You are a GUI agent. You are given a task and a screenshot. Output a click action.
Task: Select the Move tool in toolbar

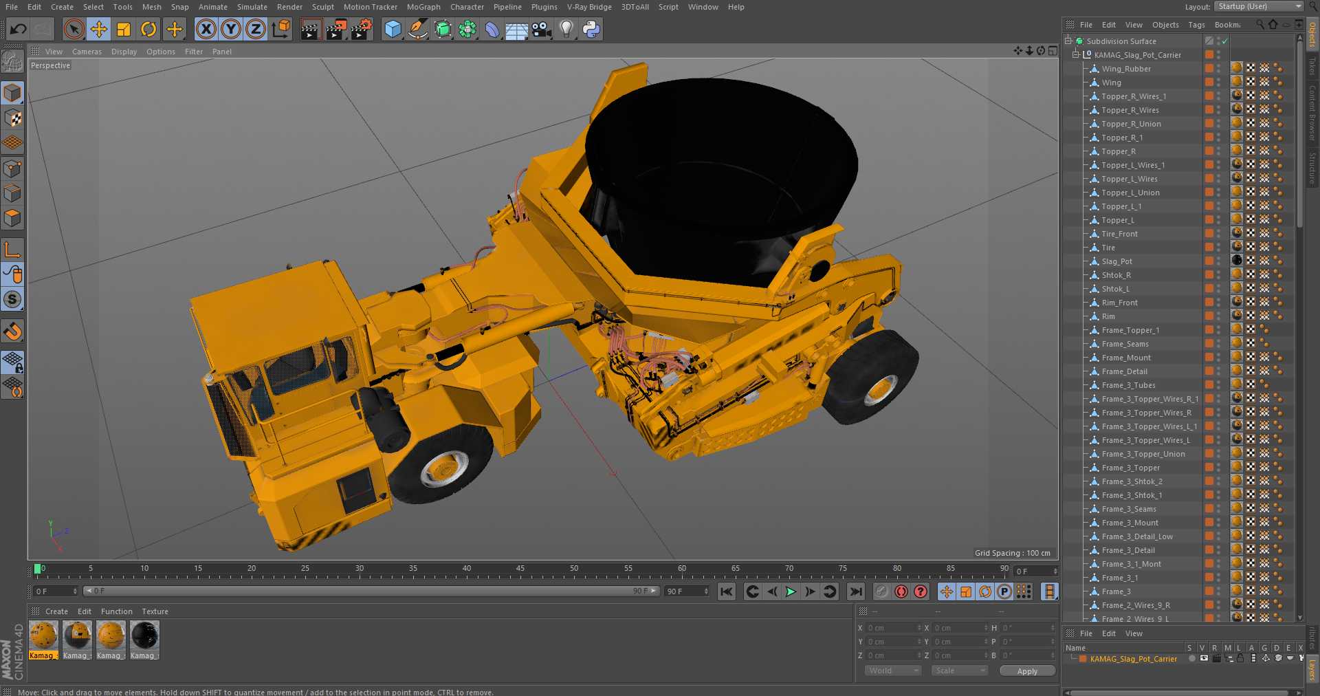tap(99, 29)
